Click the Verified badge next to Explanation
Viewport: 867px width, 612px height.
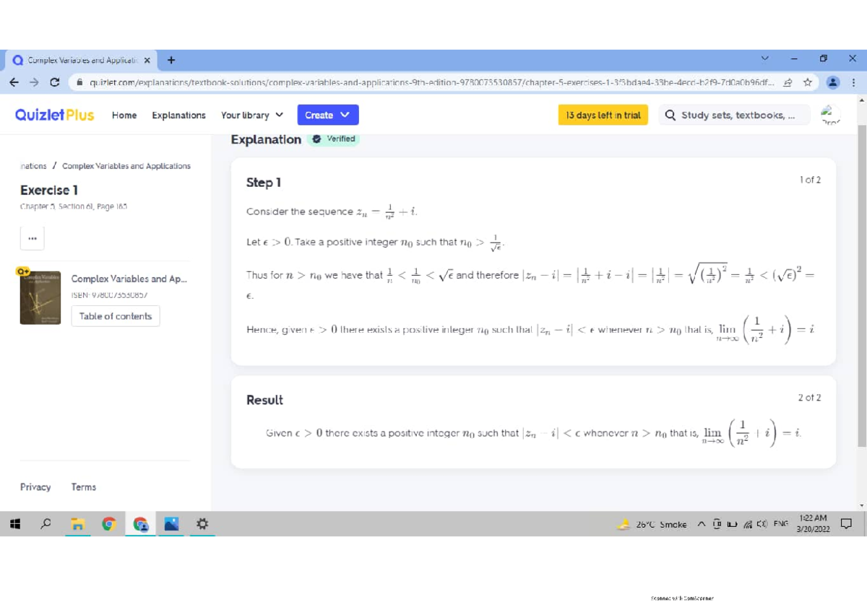(x=332, y=139)
